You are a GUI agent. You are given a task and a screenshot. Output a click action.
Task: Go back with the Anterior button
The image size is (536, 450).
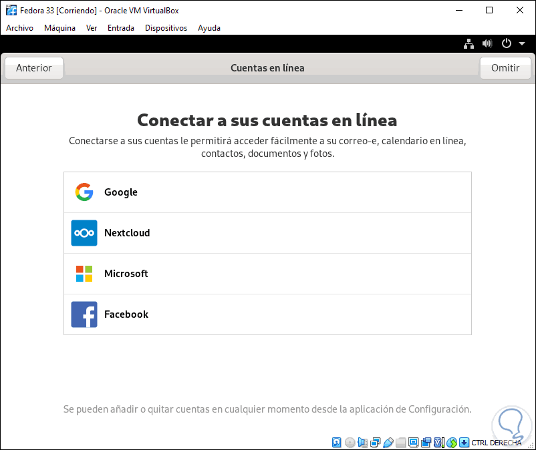coord(34,68)
